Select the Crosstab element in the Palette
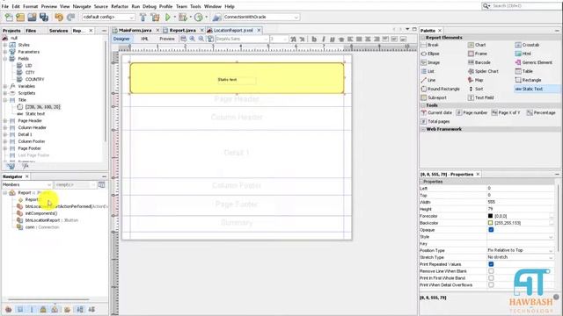 click(x=527, y=45)
